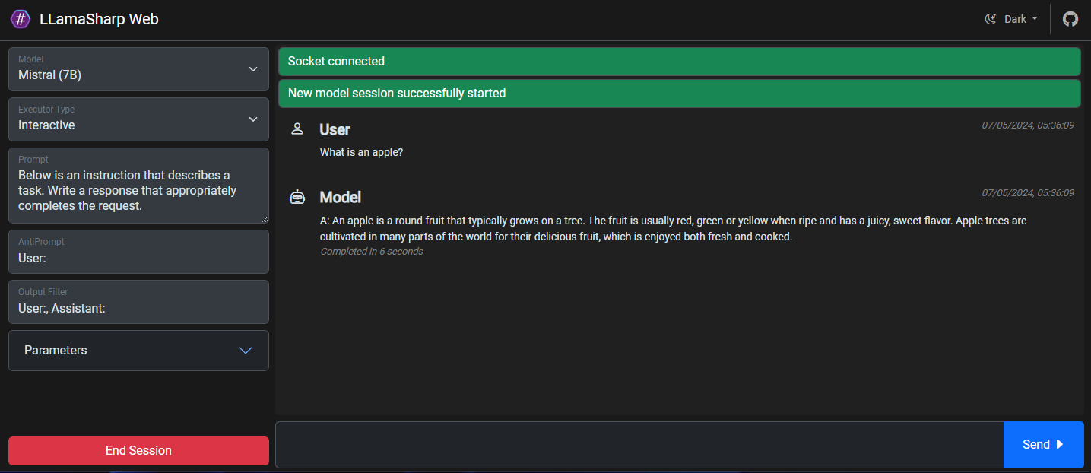Click the Model robot icon

(297, 197)
